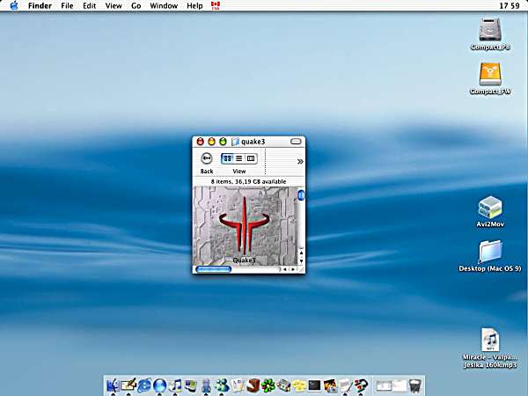Click the vertical scrollbar thumb in quake3
This screenshot has width=528, height=396.
coord(301,195)
